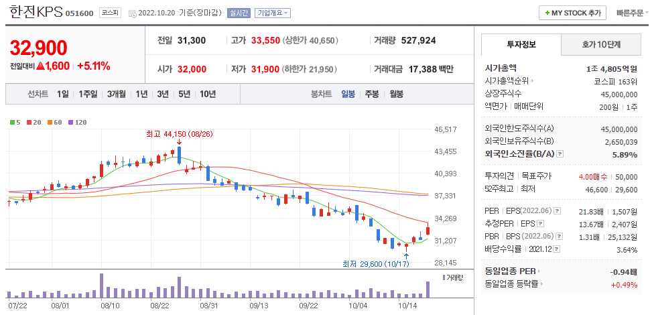Viewport: 650px width, 315px height.
Task: Open the help icon next to PBR BPS(2022.06)
Action: (560, 237)
